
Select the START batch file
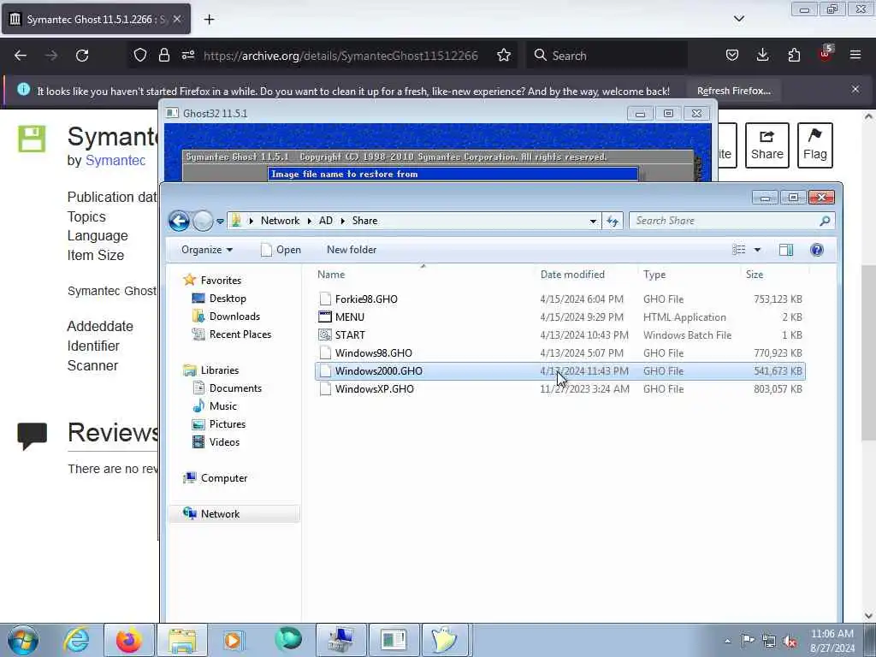(x=559, y=334)
